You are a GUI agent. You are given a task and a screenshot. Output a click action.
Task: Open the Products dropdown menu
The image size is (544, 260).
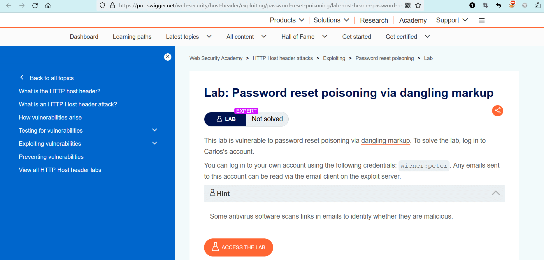(287, 20)
